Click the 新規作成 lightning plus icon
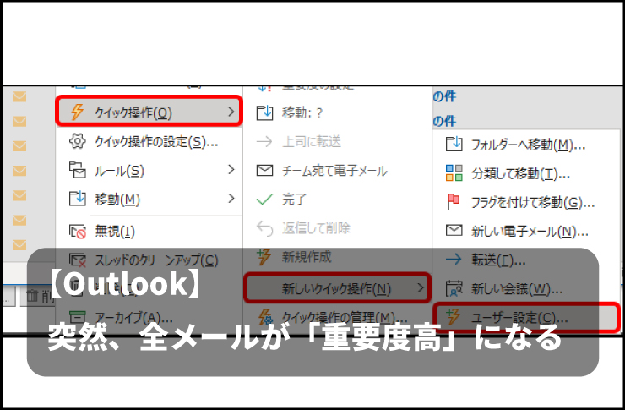Viewport: 625px width, 410px height. coord(264,257)
